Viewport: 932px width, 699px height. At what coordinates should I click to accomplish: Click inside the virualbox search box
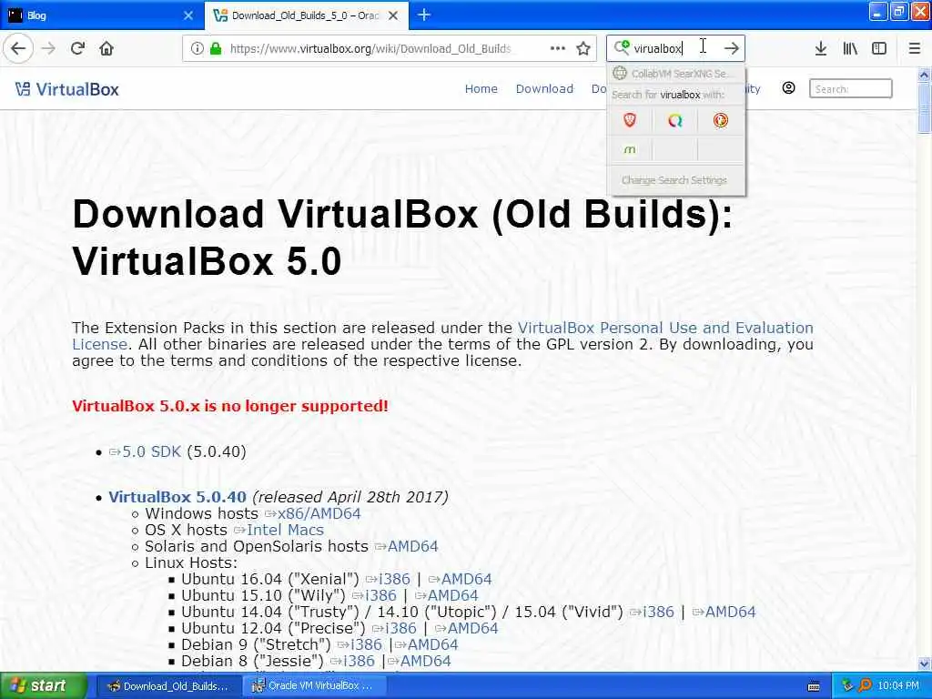point(674,48)
